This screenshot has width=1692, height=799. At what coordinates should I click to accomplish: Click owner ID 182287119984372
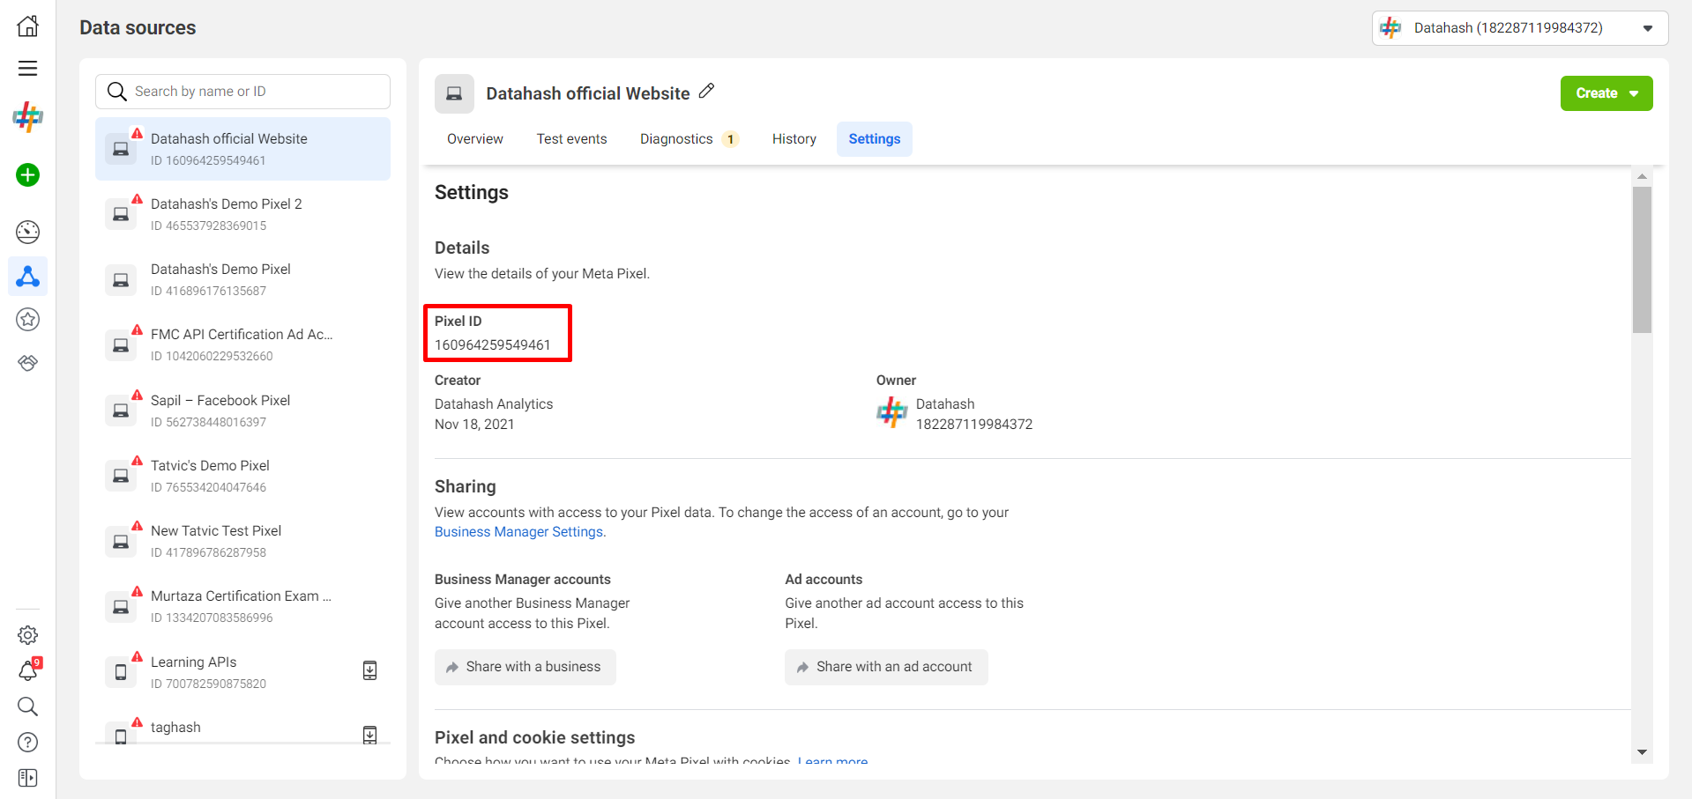pos(974,425)
